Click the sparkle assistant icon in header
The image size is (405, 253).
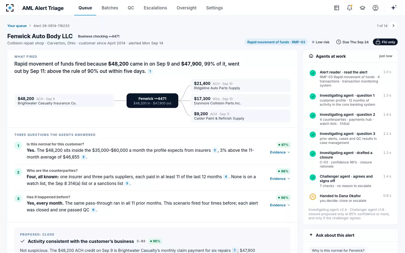[x=394, y=8]
